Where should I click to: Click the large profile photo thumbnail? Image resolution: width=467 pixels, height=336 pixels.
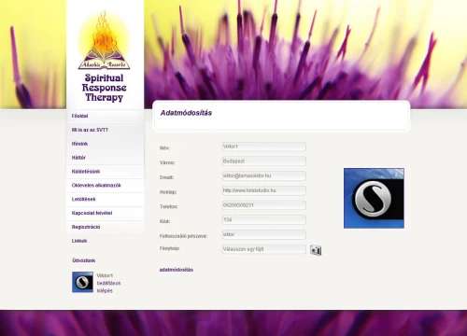374,198
